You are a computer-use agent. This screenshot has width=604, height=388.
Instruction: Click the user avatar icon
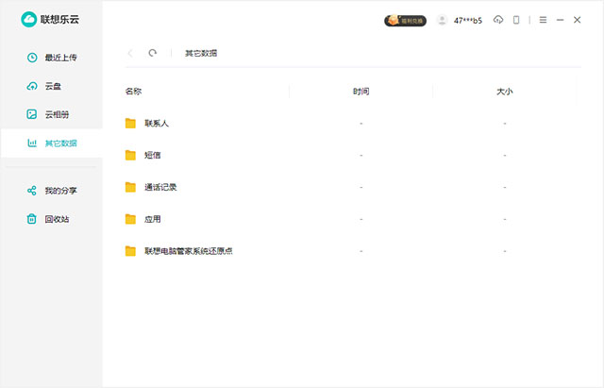pyautogui.click(x=442, y=20)
